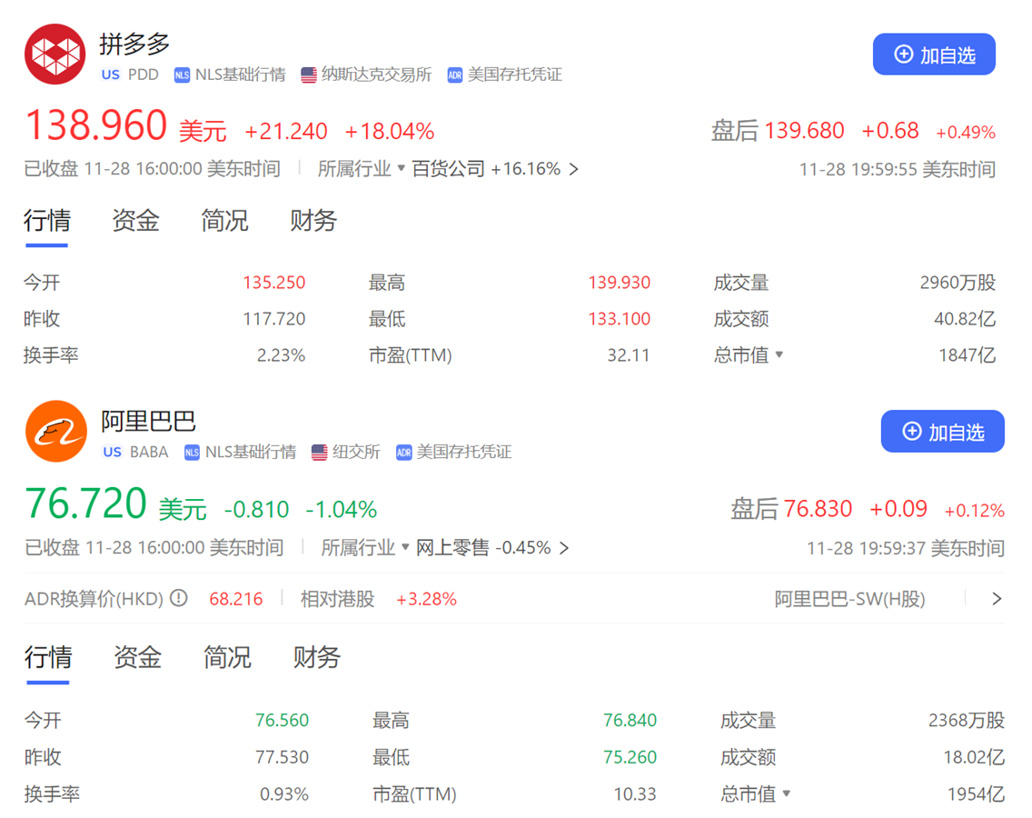This screenshot has height=818, width=1032.
Task: Click the 拼多多 company logo icon
Action: (55, 54)
